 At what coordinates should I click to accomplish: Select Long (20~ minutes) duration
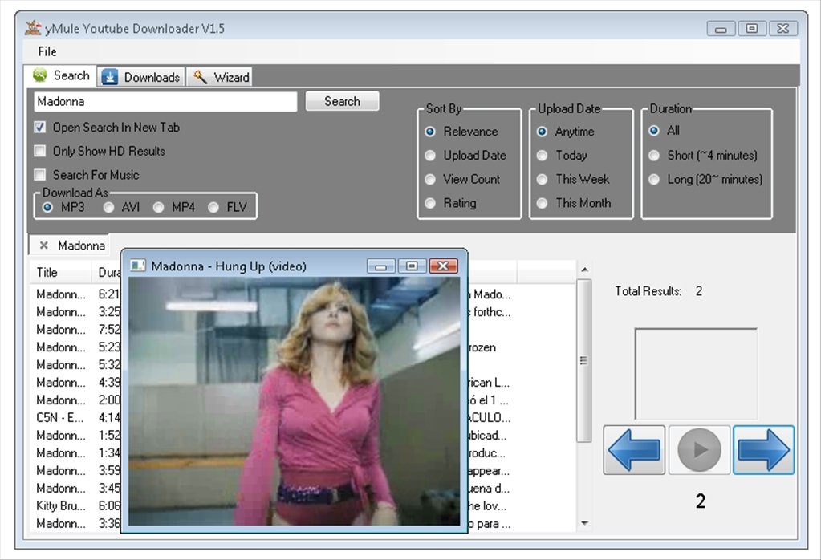click(654, 179)
